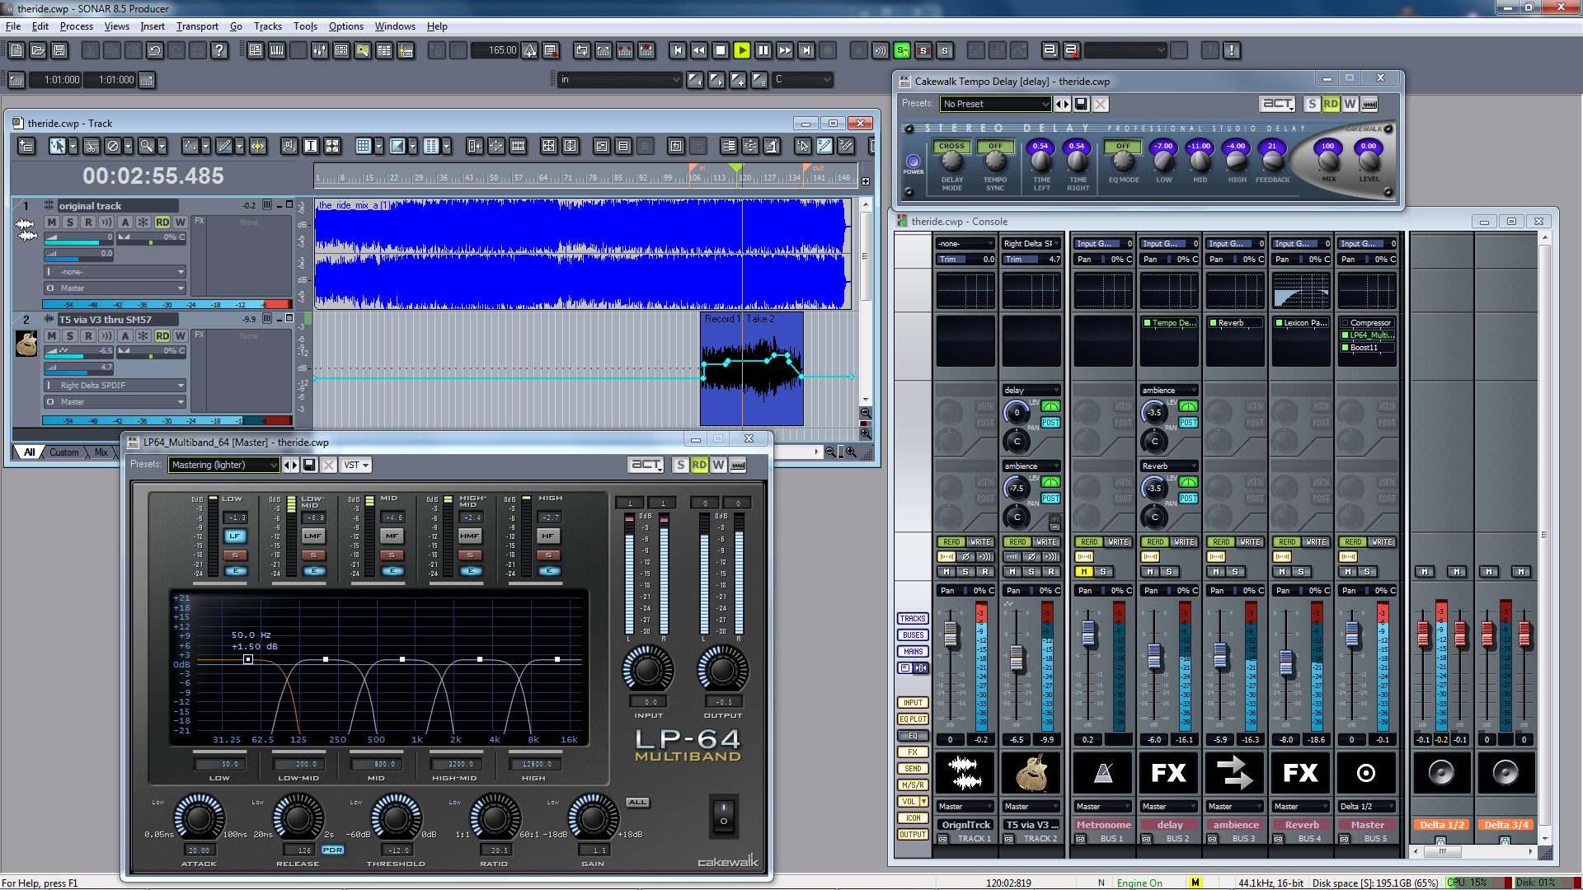Click the TRACKS button in Console sidebar

click(x=913, y=619)
